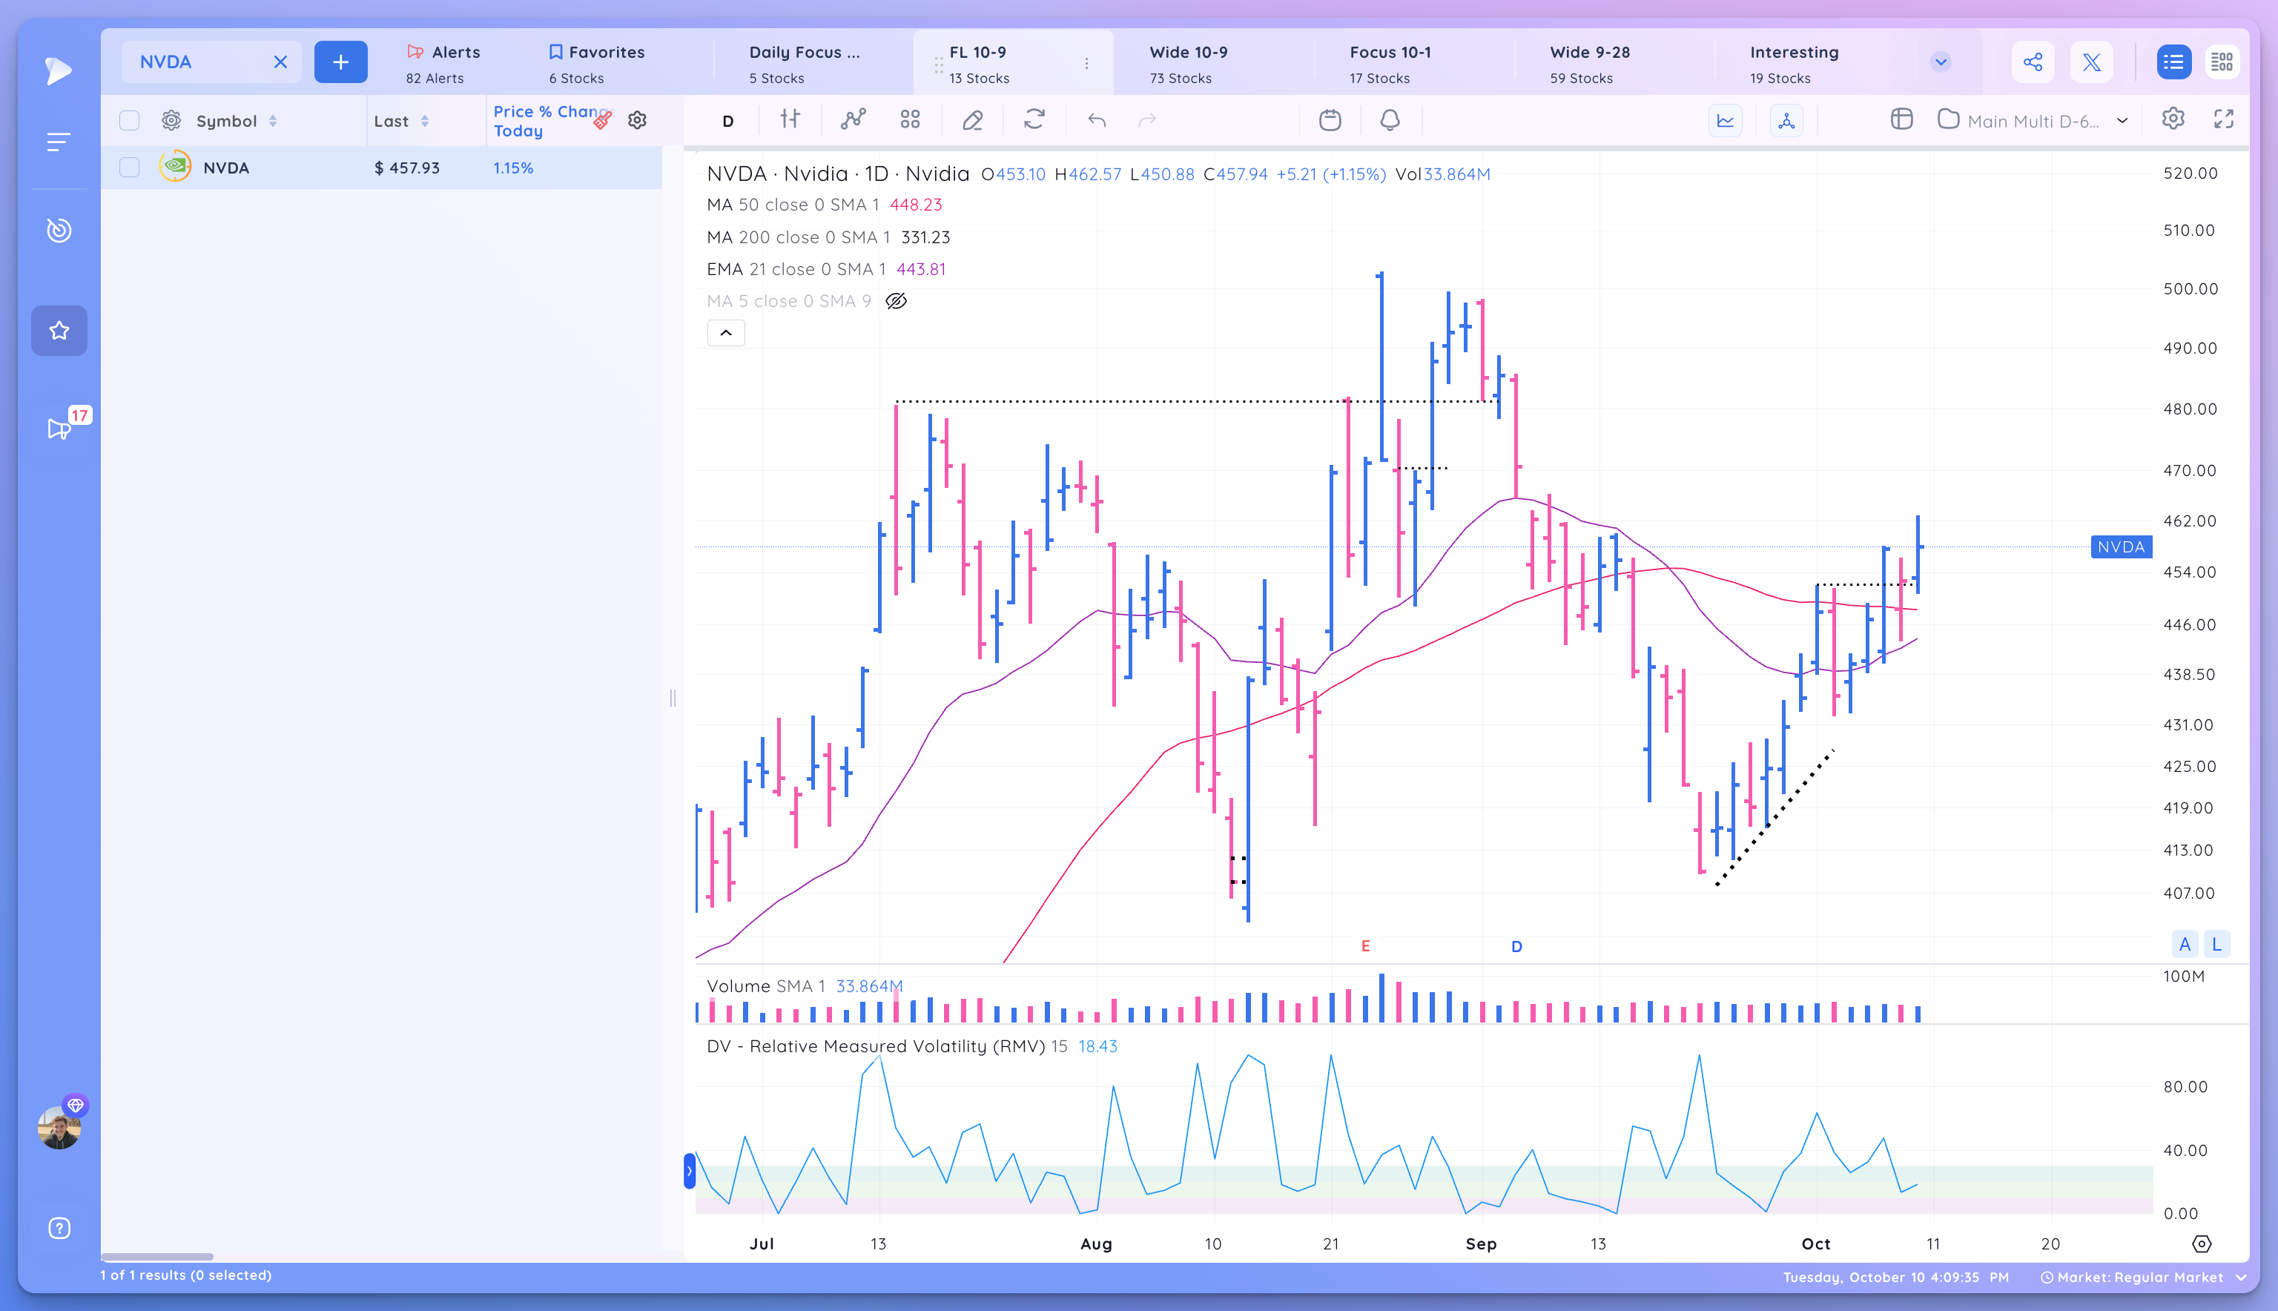The width and height of the screenshot is (2278, 1311).
Task: Open the indicators icon in chart toolbar
Action: [x=853, y=119]
